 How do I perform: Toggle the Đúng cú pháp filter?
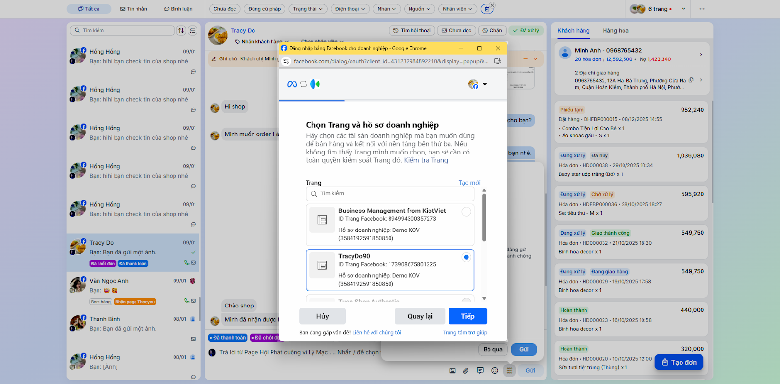tap(265, 9)
